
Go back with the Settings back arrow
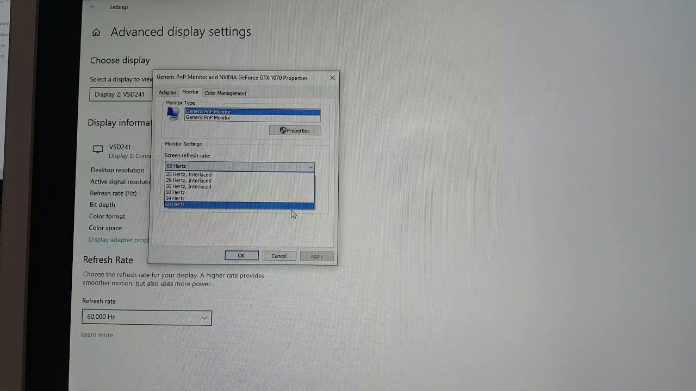pos(92,7)
